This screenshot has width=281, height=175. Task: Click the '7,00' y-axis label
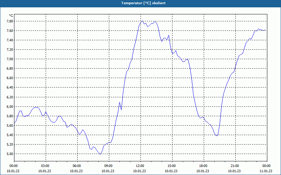pos(10,59)
